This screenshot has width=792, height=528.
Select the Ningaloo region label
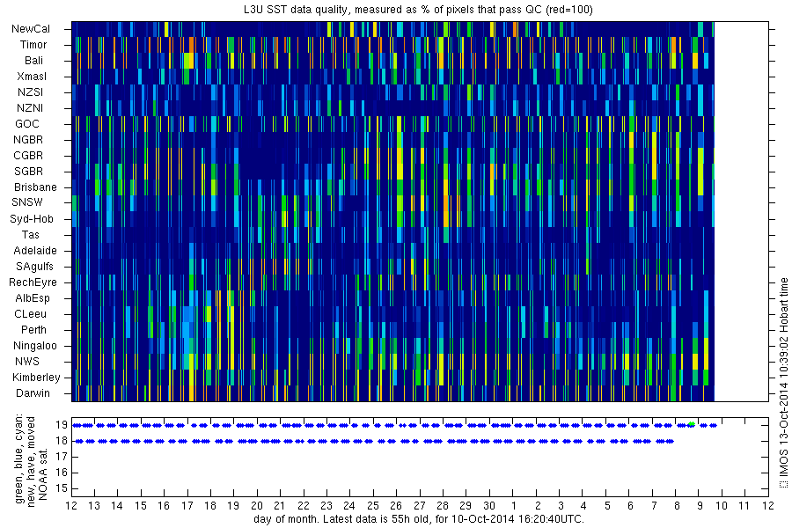pyautogui.click(x=35, y=346)
